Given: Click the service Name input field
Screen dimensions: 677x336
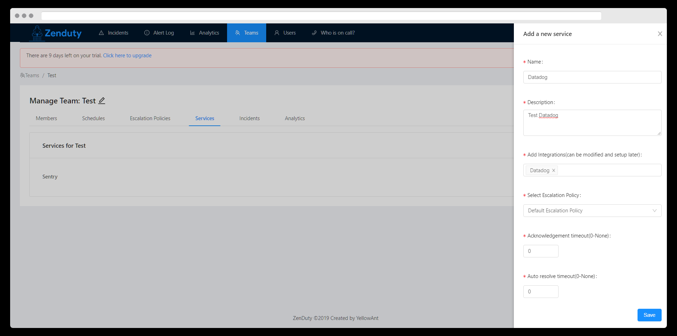Looking at the screenshot, I should [x=592, y=77].
